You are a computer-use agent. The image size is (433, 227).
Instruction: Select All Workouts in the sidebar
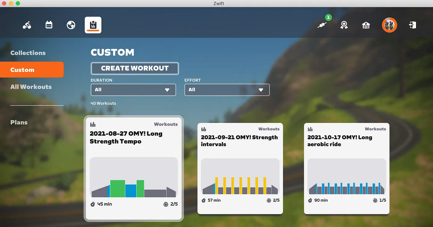pos(31,87)
